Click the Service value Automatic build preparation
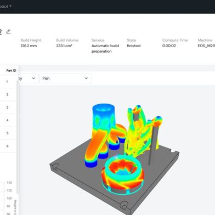The width and height of the screenshot is (215, 215). click(105, 48)
